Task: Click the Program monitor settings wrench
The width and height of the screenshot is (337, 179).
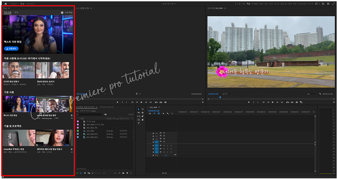Action: pos(320,94)
